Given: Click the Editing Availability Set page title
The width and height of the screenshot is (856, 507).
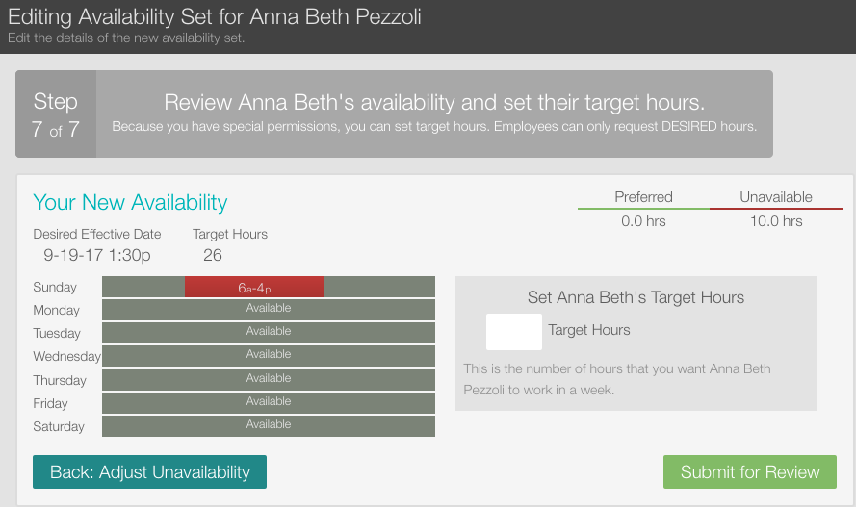Looking at the screenshot, I should (215, 16).
